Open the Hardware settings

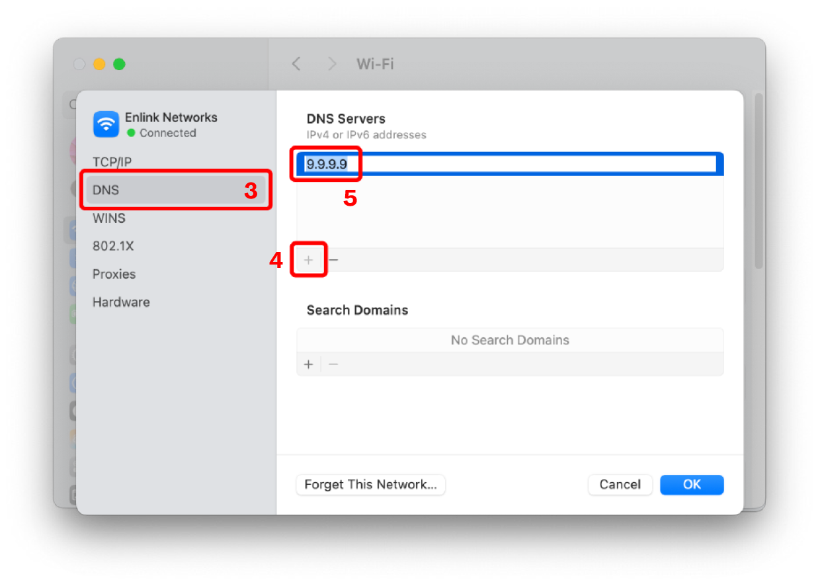tap(121, 302)
